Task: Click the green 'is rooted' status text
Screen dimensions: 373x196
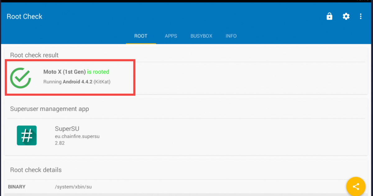Action: (x=98, y=72)
